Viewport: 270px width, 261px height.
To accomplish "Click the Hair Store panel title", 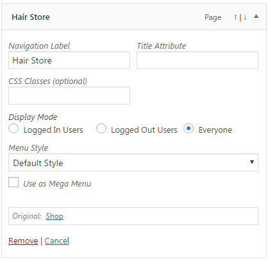I will coord(31,17).
